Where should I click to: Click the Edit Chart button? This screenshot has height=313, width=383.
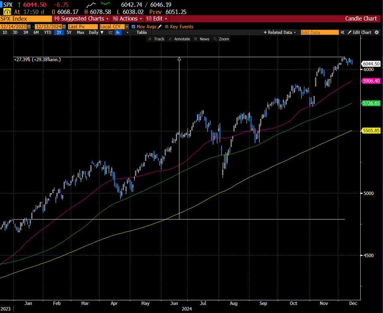[x=359, y=32]
